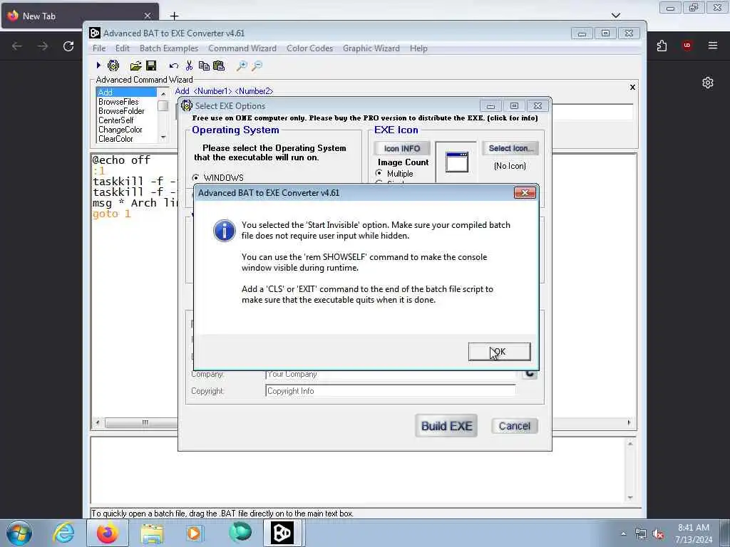Click the BAT to EXE Converter taskbar icon
730x547 pixels.
tap(282, 533)
